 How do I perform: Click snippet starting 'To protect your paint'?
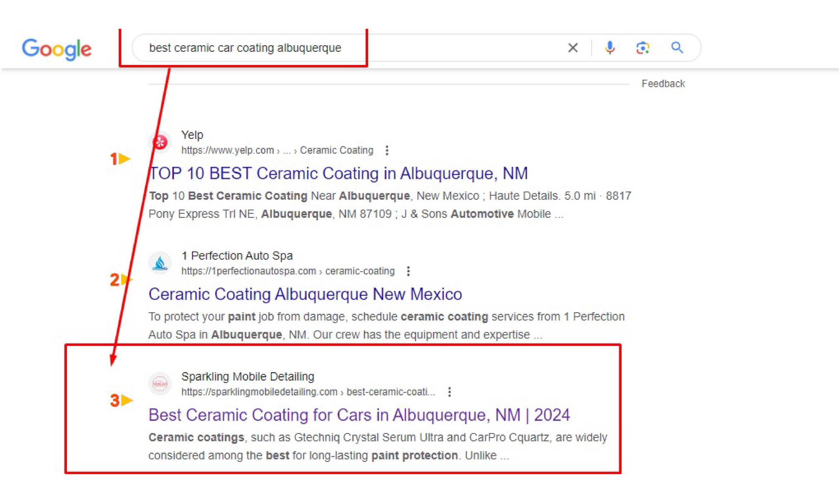pyautogui.click(x=386, y=326)
